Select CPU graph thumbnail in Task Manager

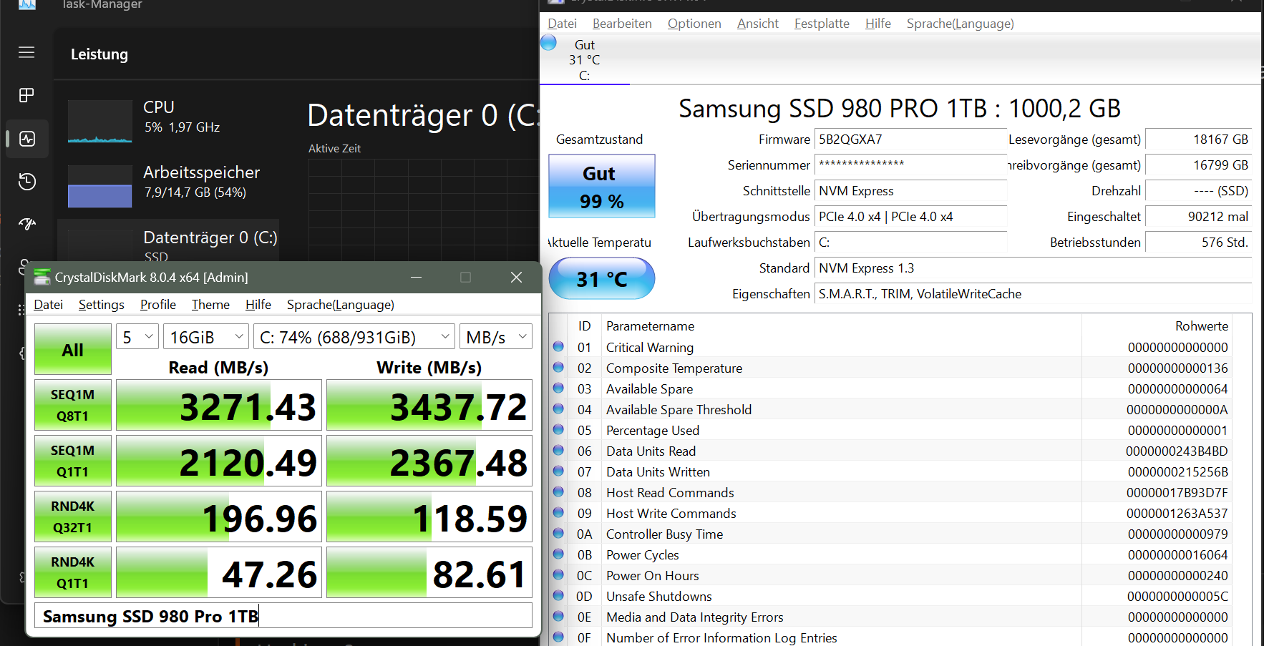click(x=100, y=122)
